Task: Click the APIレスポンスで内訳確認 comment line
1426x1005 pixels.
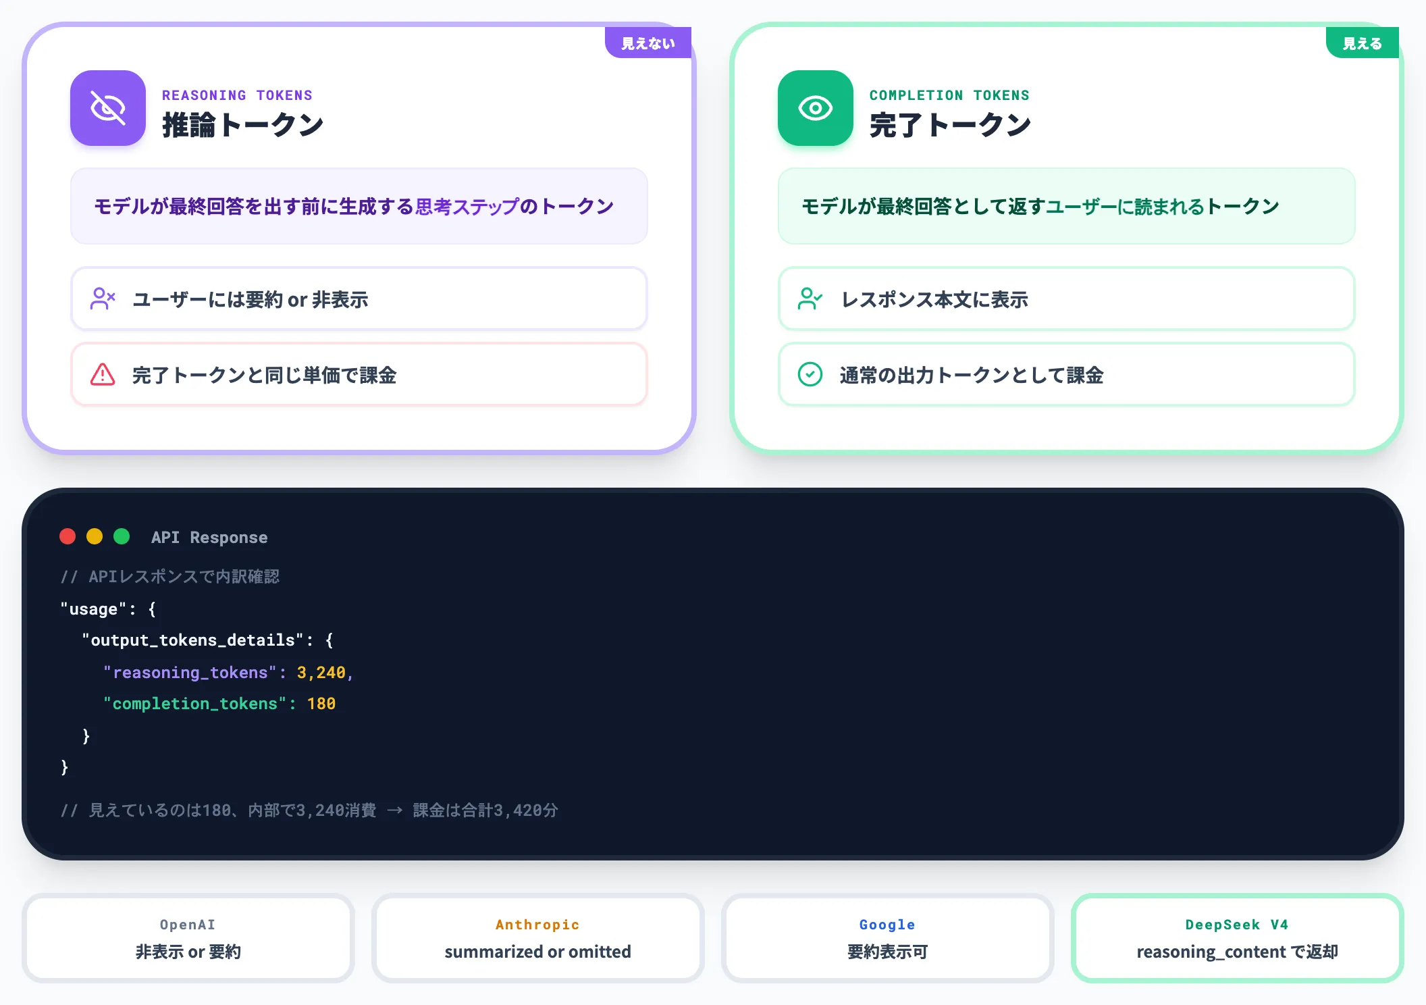Action: (170, 576)
